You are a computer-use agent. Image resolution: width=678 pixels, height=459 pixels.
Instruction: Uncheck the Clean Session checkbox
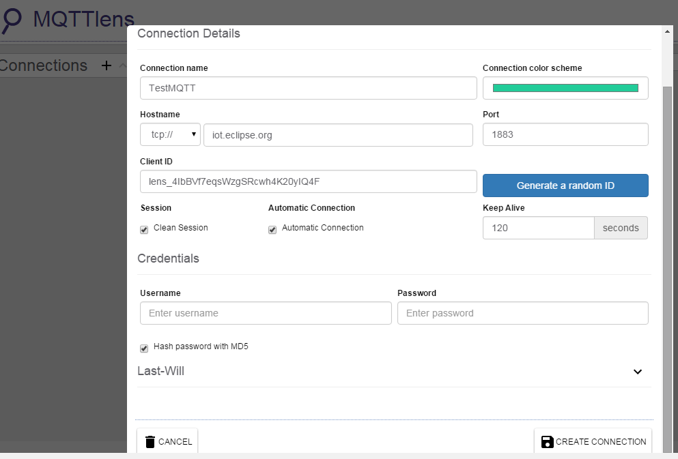(144, 230)
